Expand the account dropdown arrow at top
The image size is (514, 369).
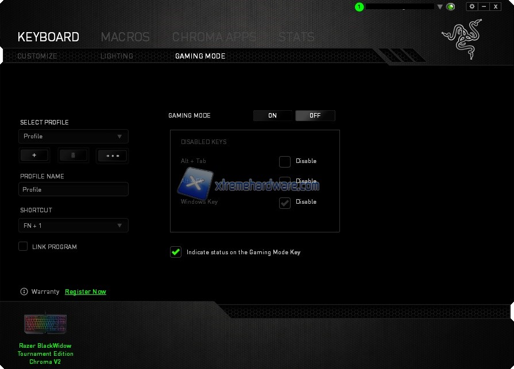tap(440, 7)
